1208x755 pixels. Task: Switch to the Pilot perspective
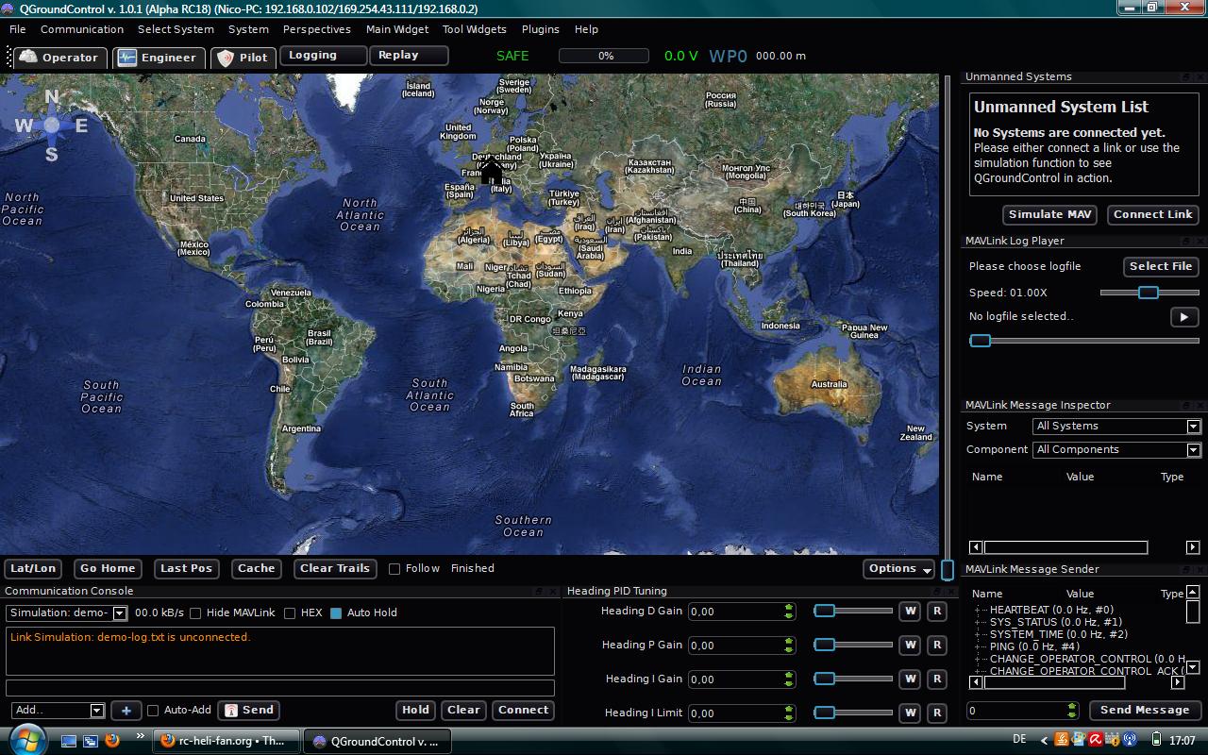(243, 58)
